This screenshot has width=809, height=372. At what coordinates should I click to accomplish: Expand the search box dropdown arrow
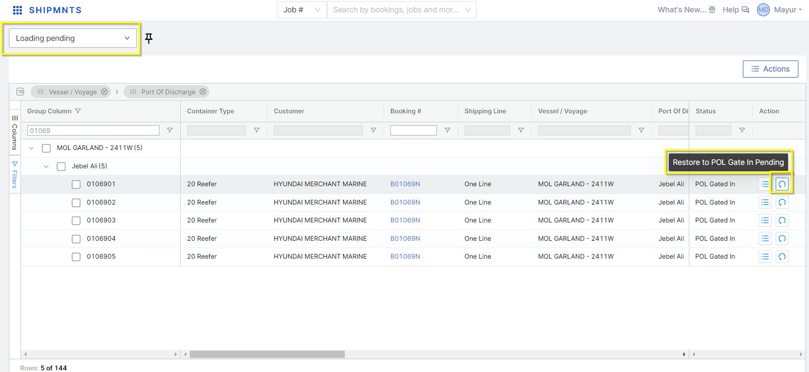(468, 10)
